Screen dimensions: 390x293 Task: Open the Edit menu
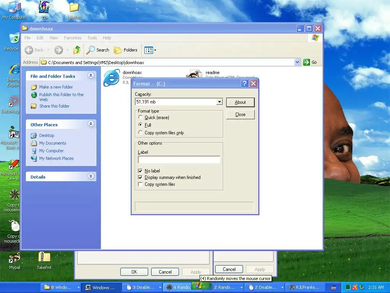coord(40,38)
